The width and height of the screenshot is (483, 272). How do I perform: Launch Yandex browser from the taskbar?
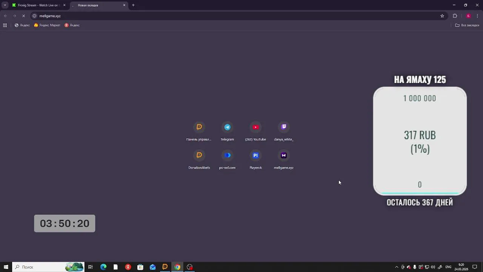click(x=128, y=267)
